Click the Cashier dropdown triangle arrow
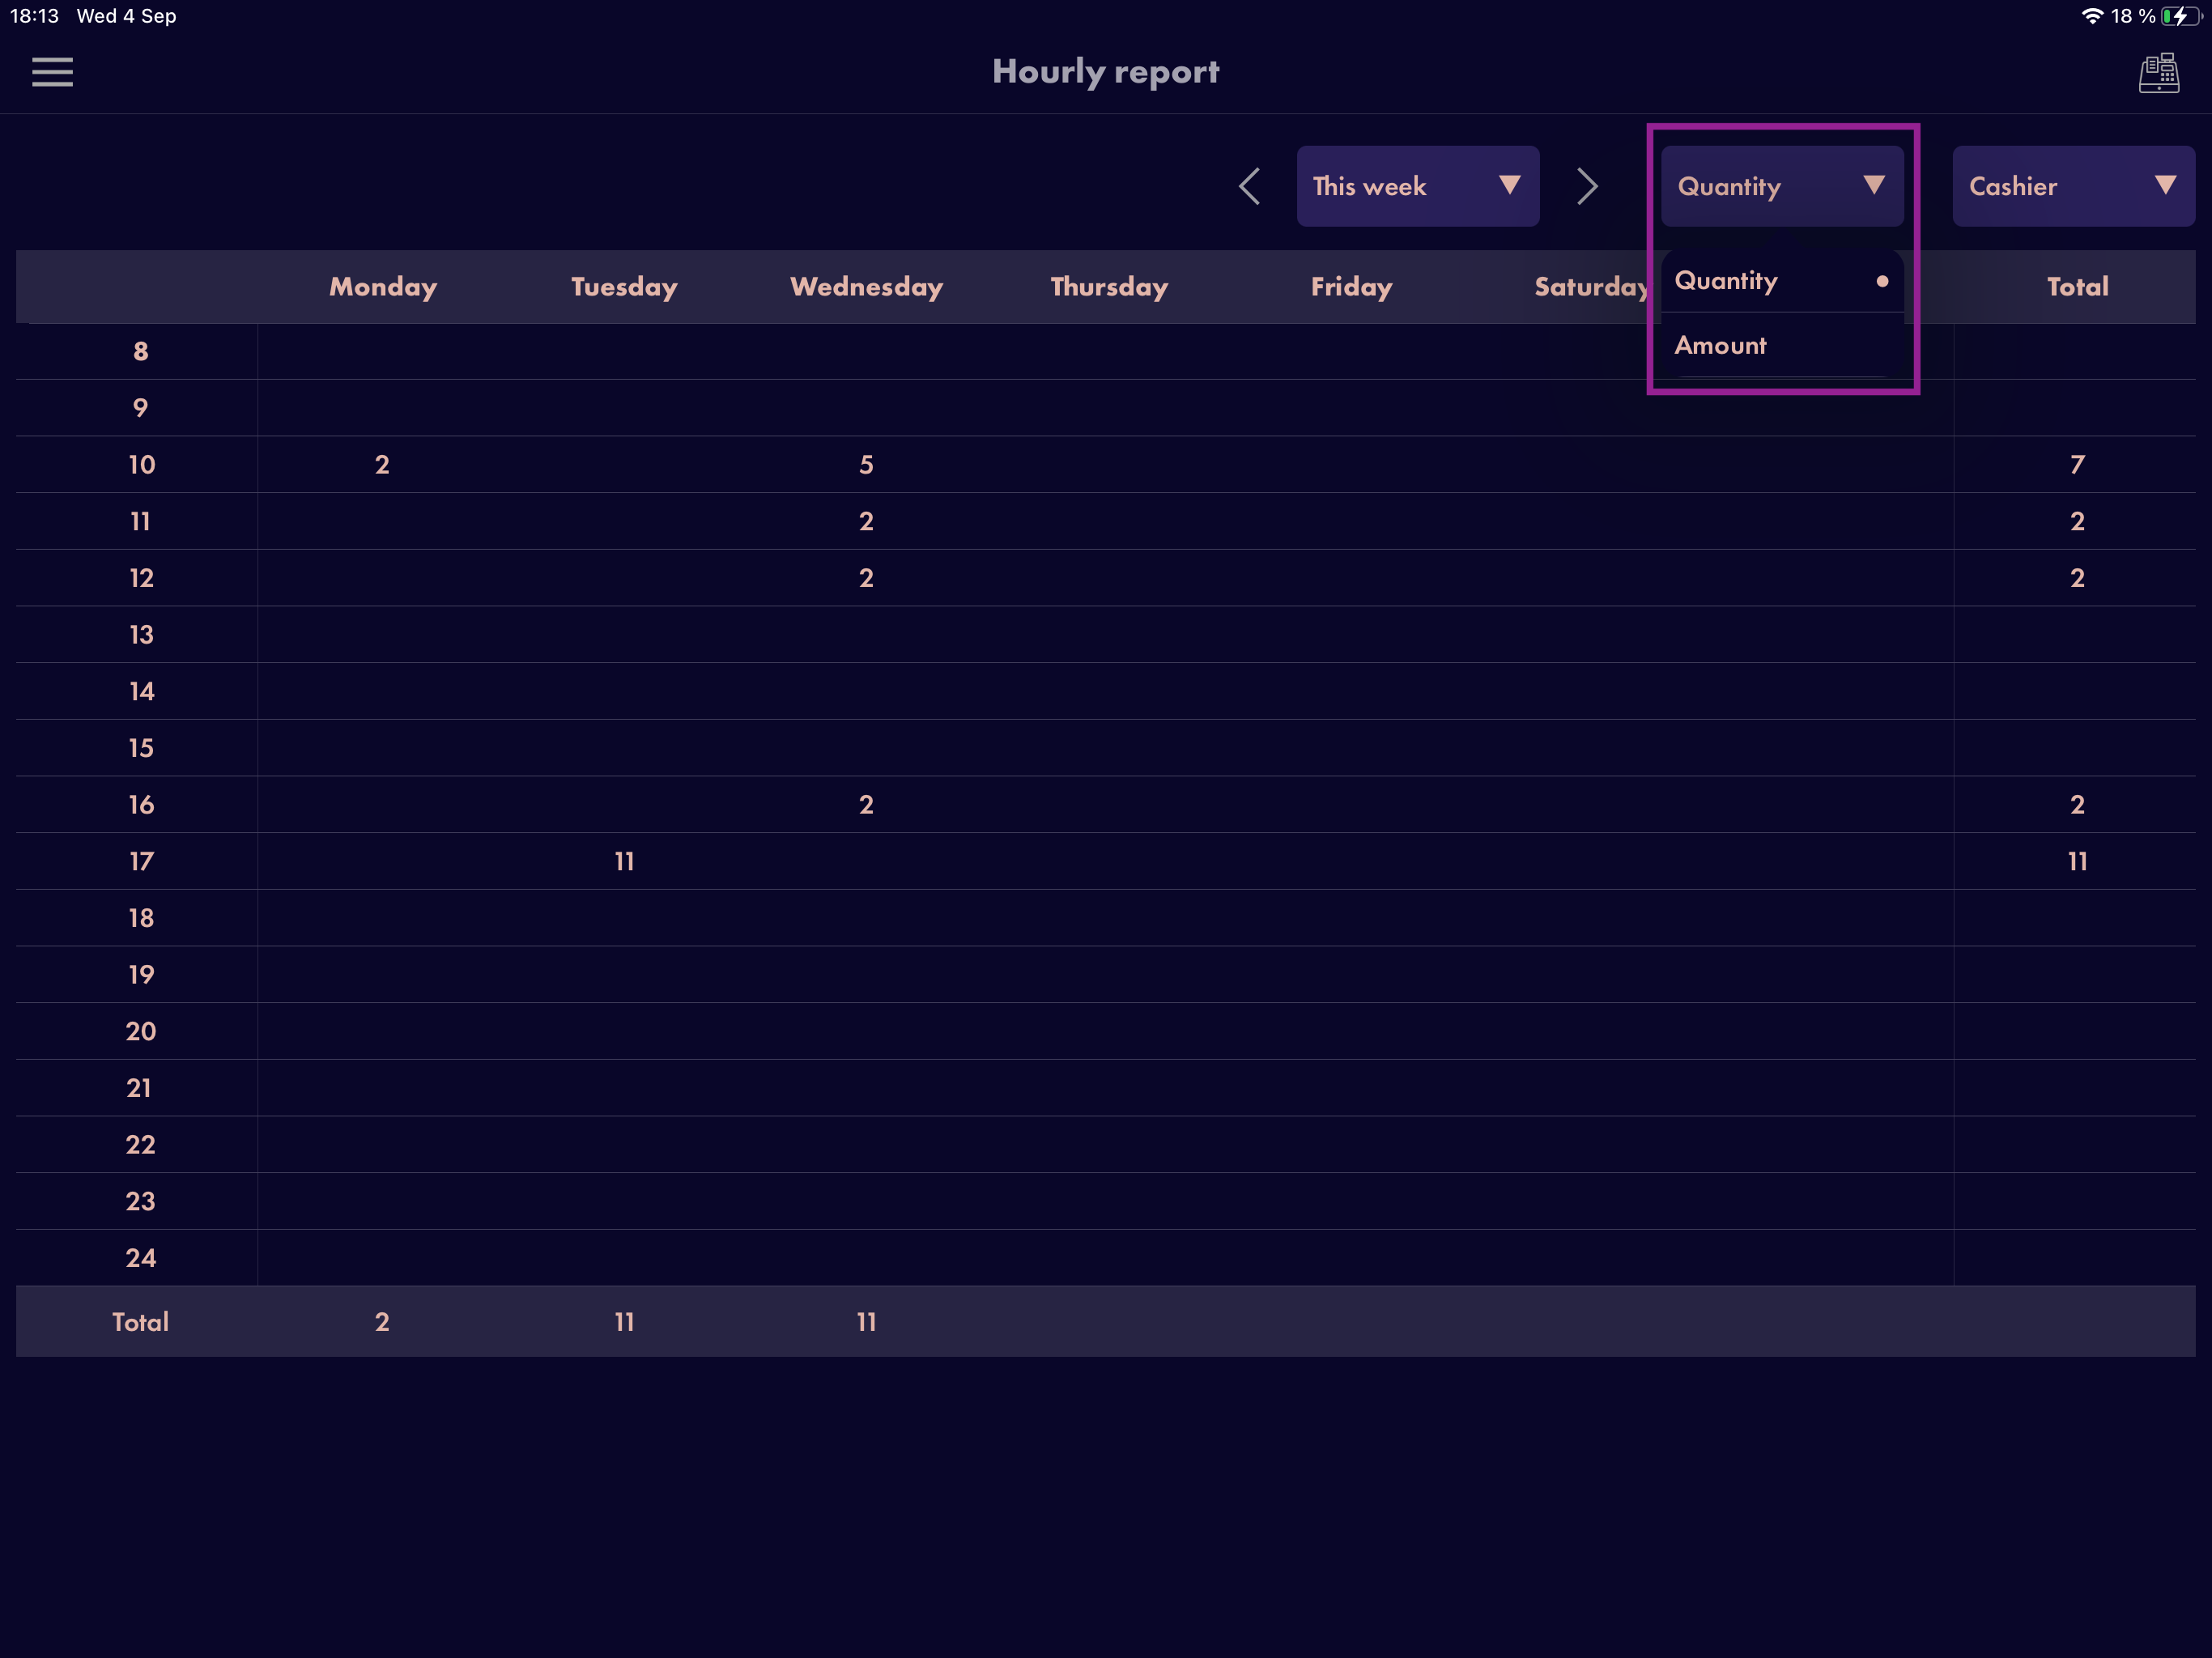The width and height of the screenshot is (2212, 1658). (2165, 185)
